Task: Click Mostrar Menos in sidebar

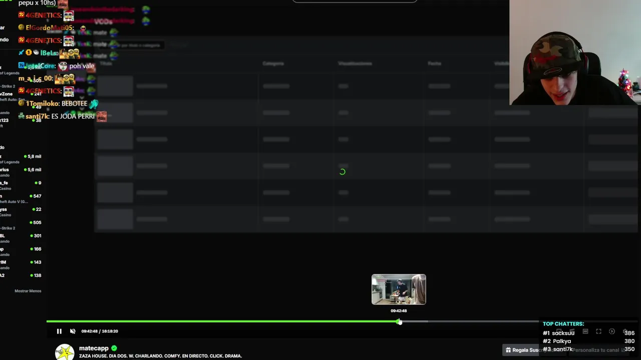Action: (x=28, y=291)
